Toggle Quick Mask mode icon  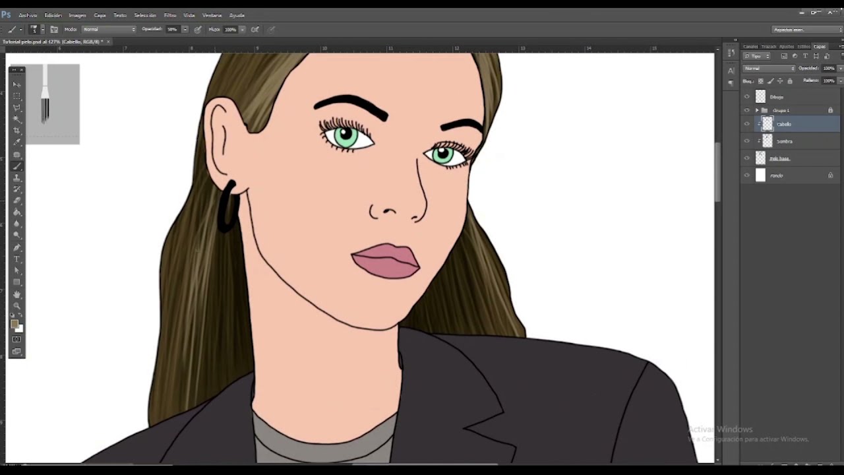[x=17, y=339]
